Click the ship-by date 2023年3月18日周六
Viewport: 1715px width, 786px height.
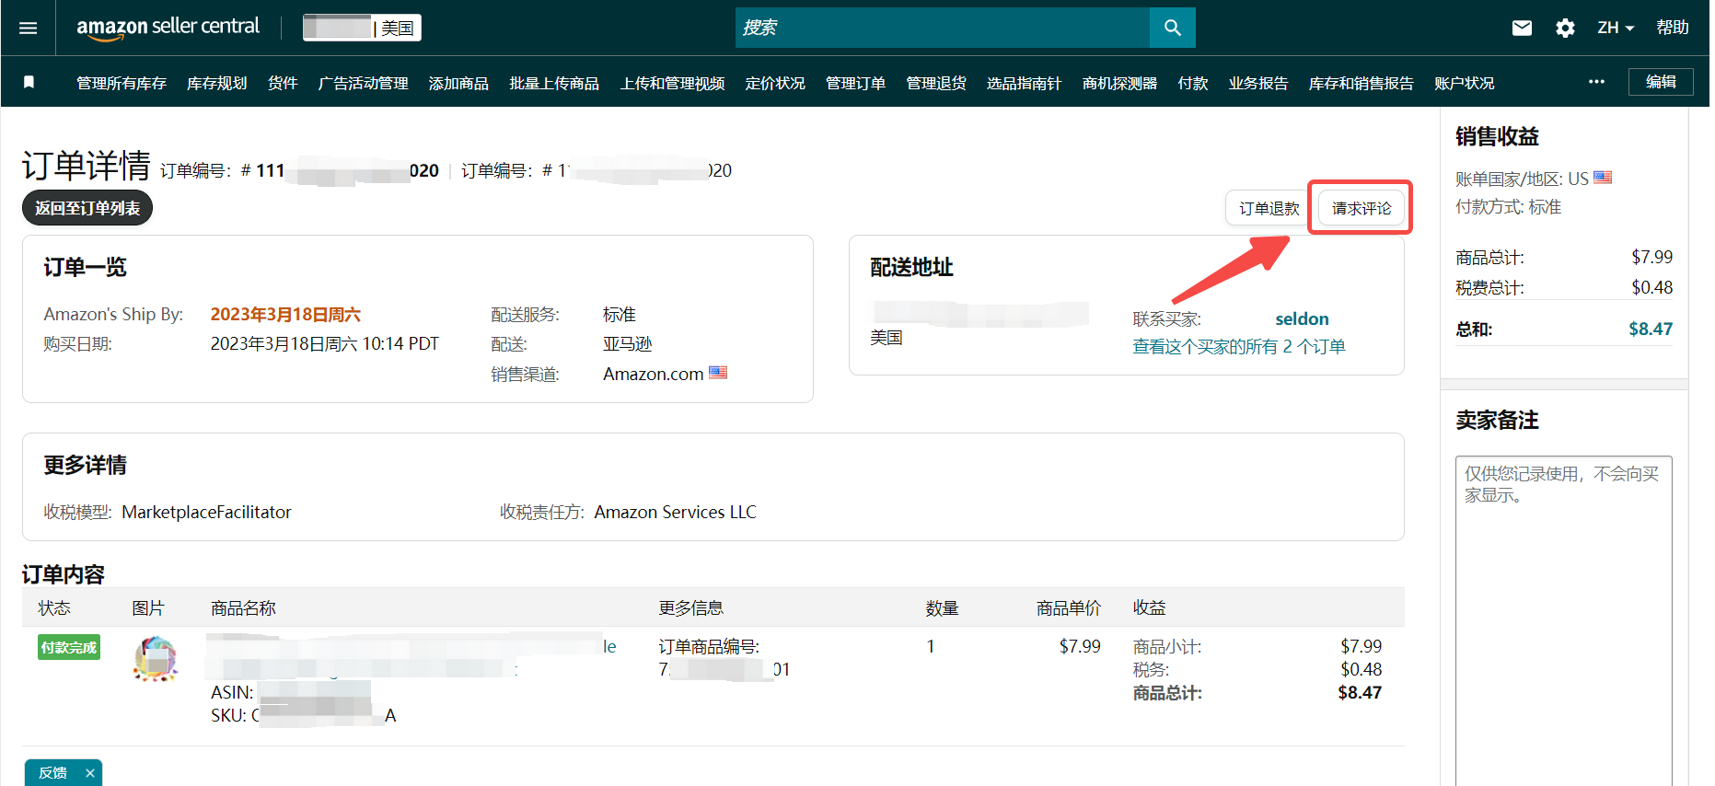click(285, 314)
